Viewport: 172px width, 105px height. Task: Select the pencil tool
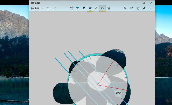click(x=84, y=8)
